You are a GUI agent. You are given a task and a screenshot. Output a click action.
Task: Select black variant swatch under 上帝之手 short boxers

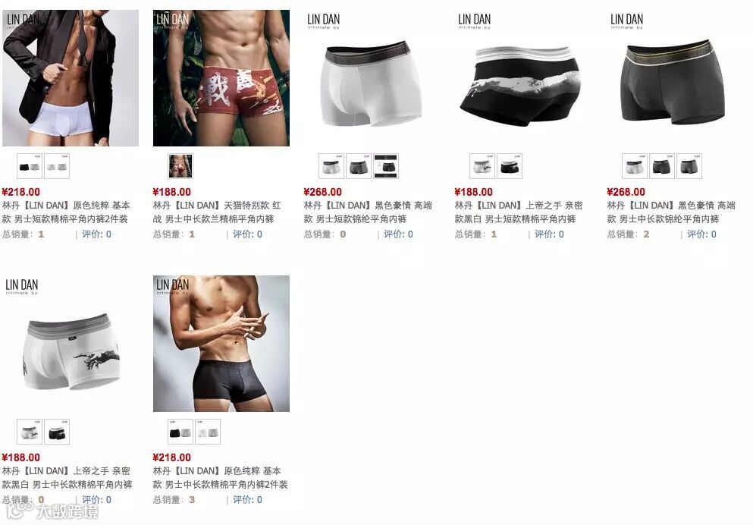[510, 166]
